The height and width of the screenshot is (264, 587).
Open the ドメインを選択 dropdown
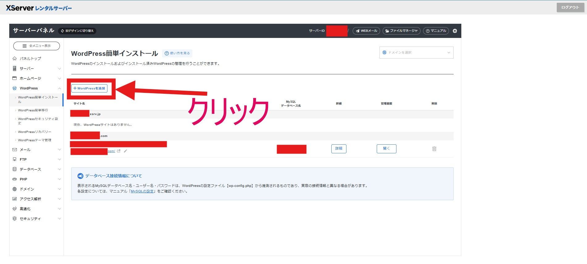pyautogui.click(x=416, y=53)
